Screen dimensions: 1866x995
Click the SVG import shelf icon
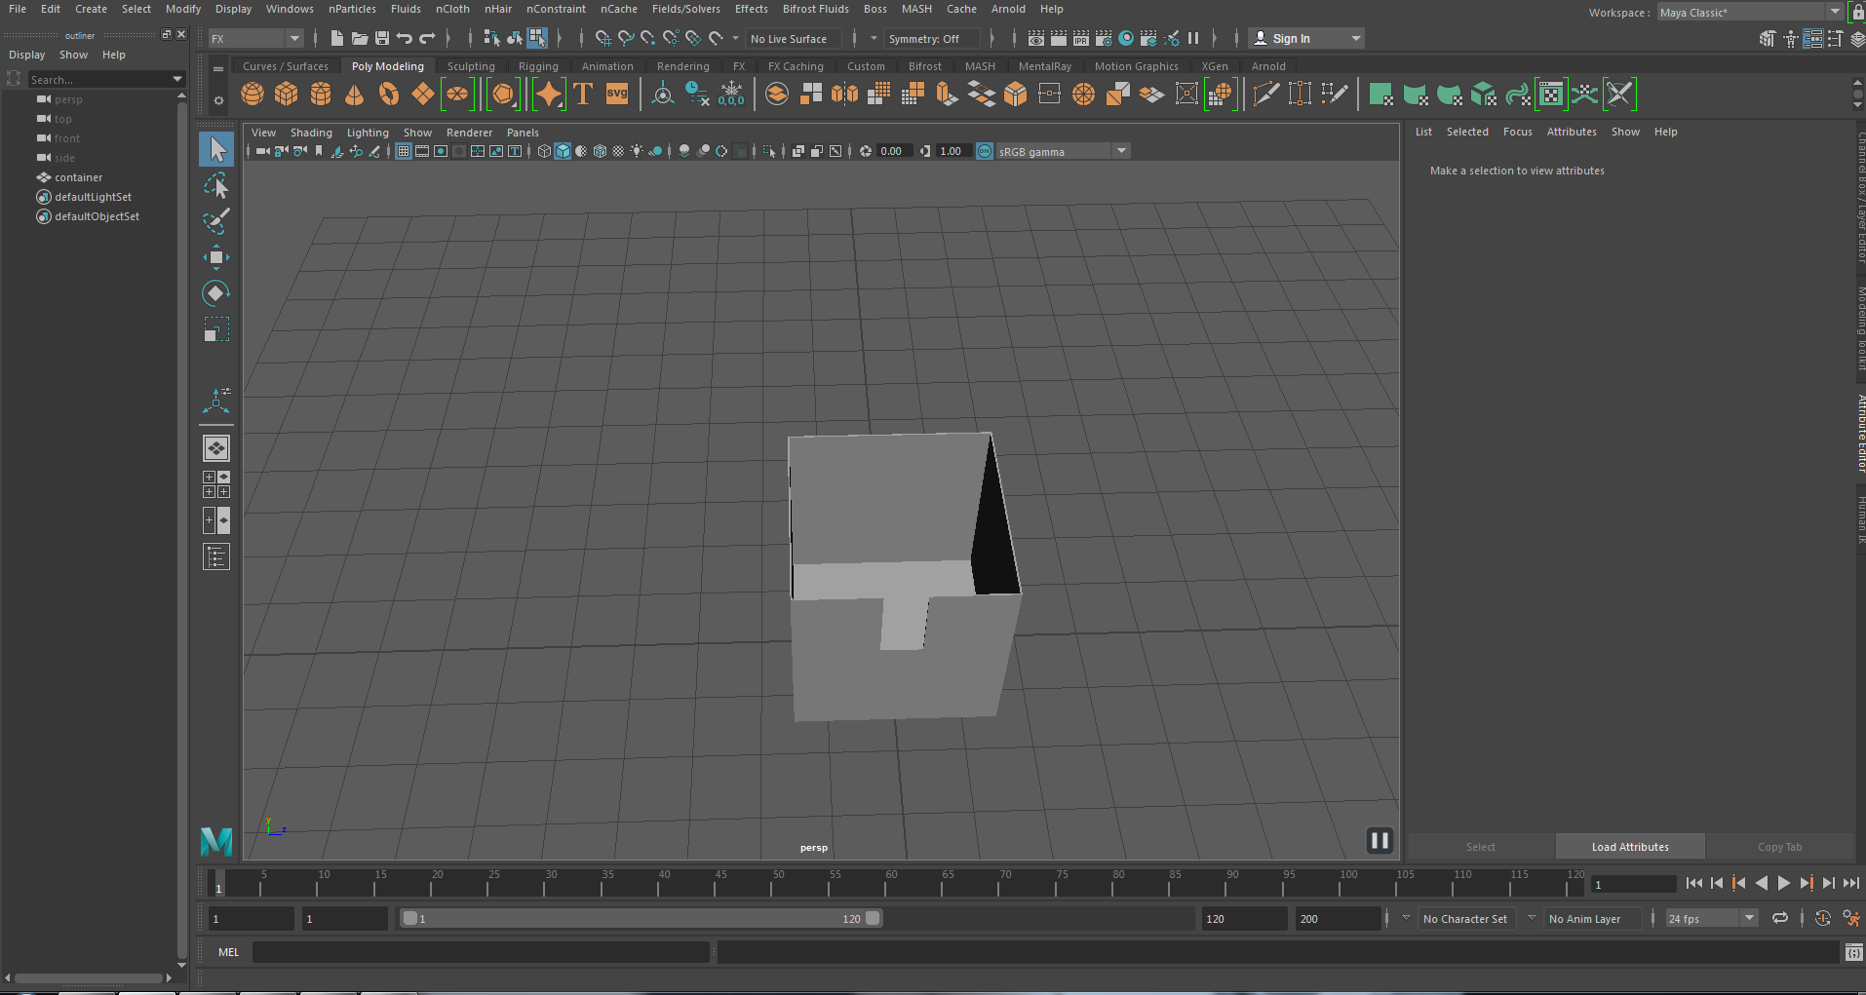coord(617,95)
